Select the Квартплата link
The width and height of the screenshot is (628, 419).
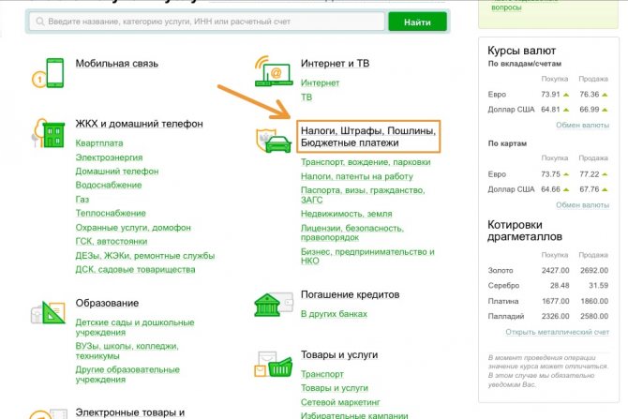click(x=99, y=143)
